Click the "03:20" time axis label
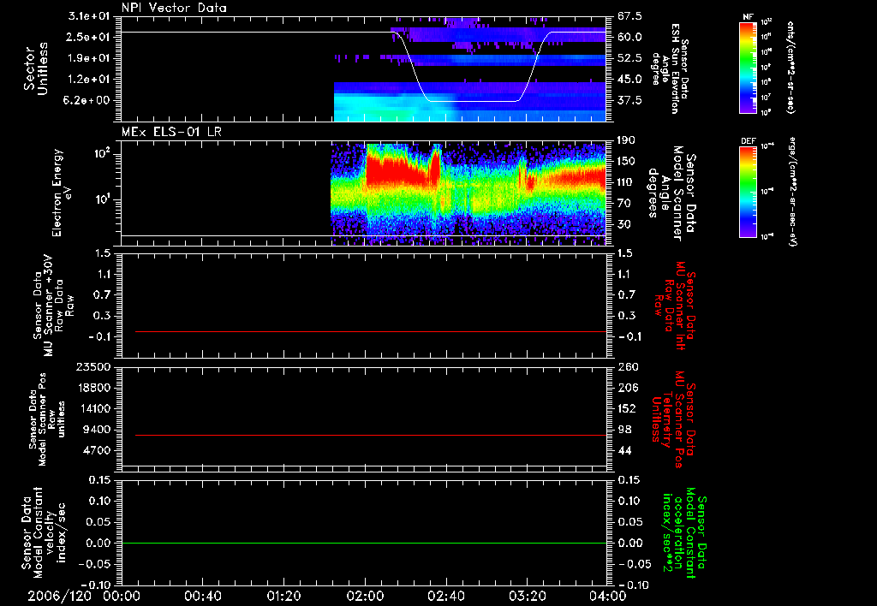 point(527,596)
